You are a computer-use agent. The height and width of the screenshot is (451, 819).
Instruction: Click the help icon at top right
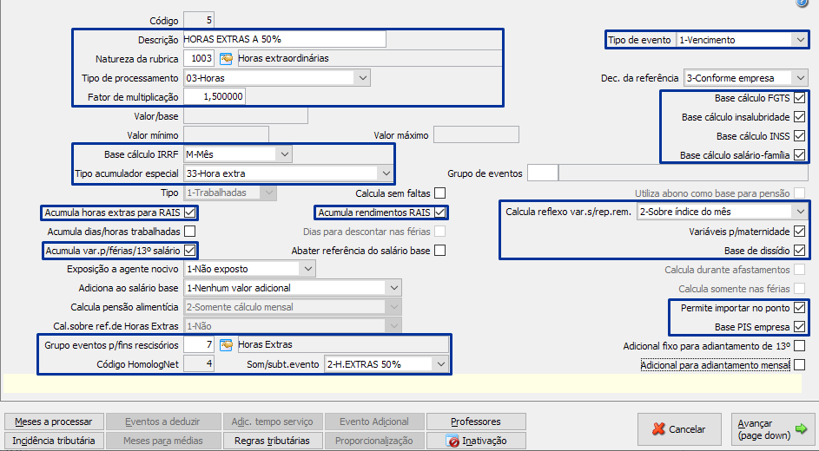pyautogui.click(x=802, y=3)
